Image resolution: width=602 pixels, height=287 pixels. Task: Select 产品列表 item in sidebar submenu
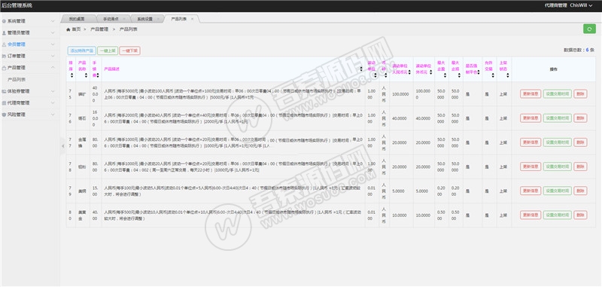click(x=17, y=80)
